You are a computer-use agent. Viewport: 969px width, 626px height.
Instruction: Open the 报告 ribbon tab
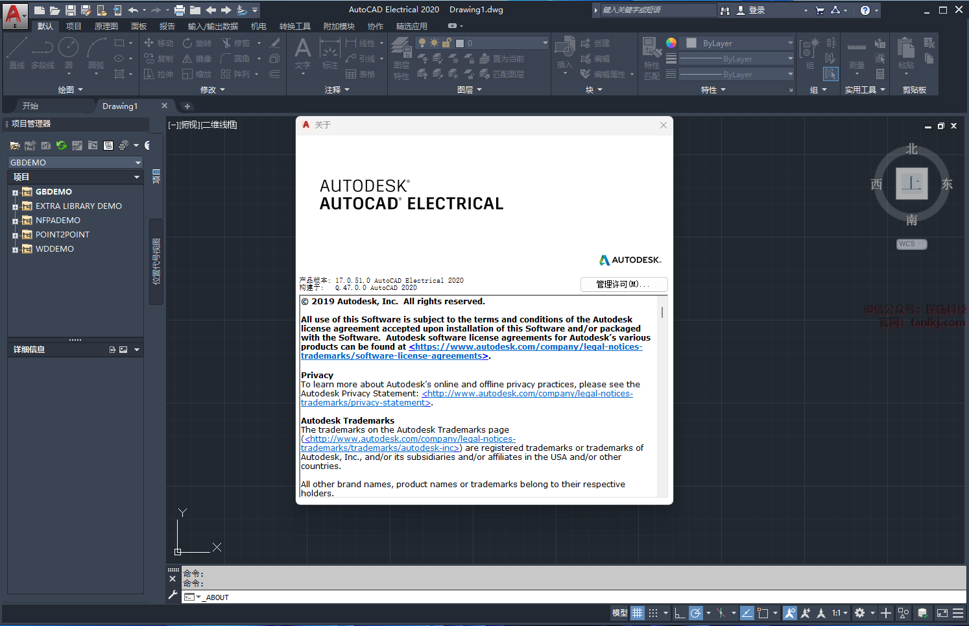167,26
